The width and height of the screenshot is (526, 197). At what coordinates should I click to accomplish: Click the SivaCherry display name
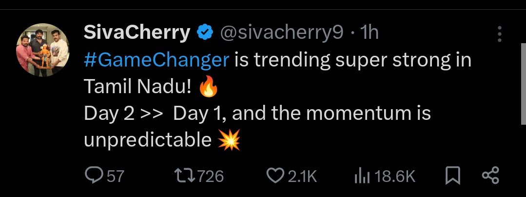tap(137, 33)
